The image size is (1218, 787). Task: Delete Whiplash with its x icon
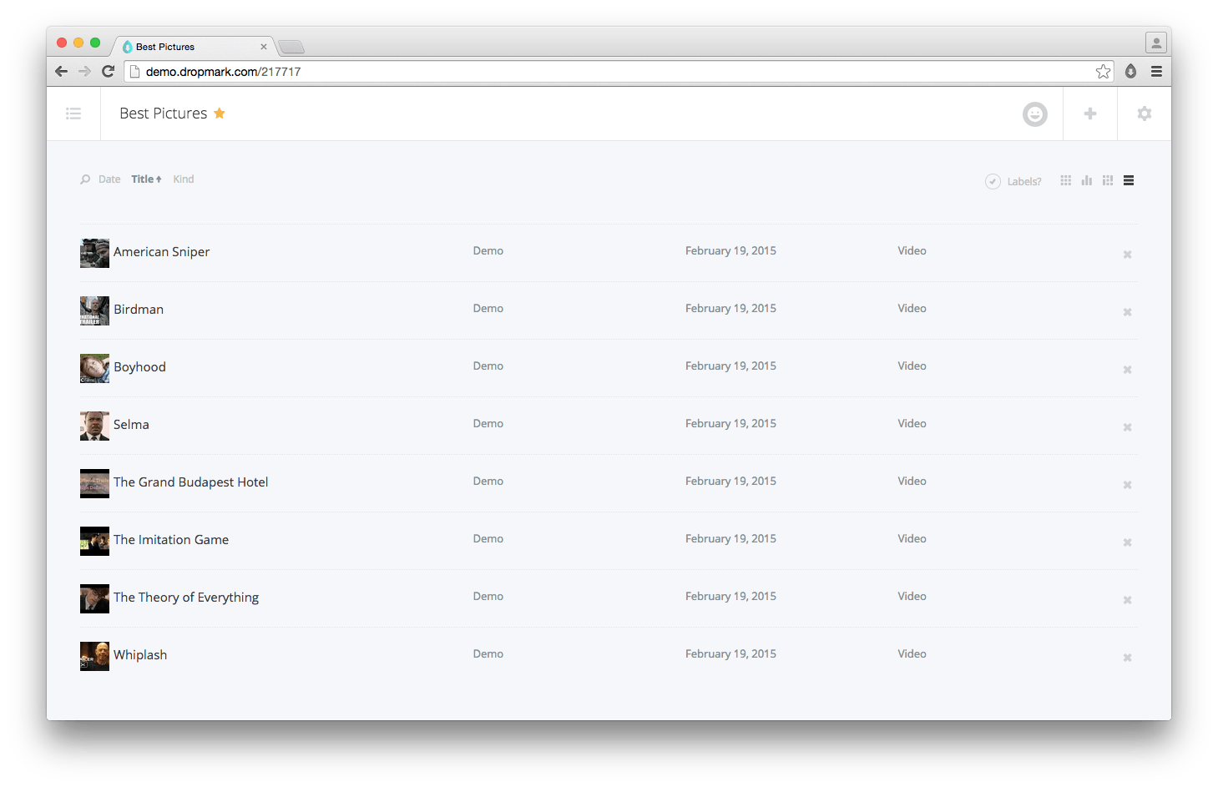(x=1127, y=658)
